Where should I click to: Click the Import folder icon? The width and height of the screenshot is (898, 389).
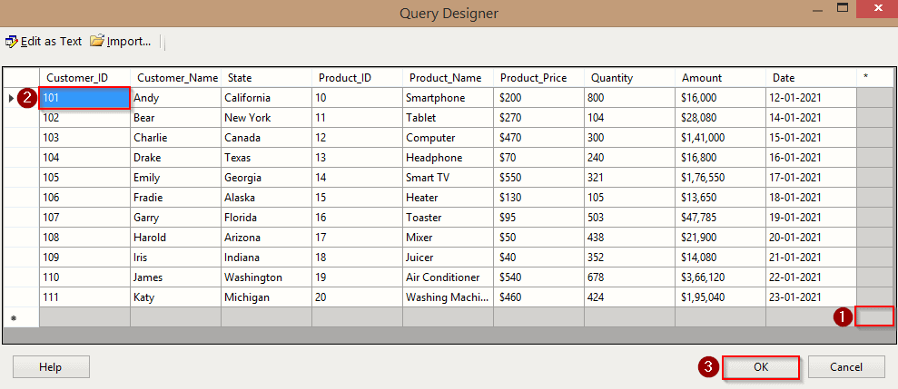point(97,41)
